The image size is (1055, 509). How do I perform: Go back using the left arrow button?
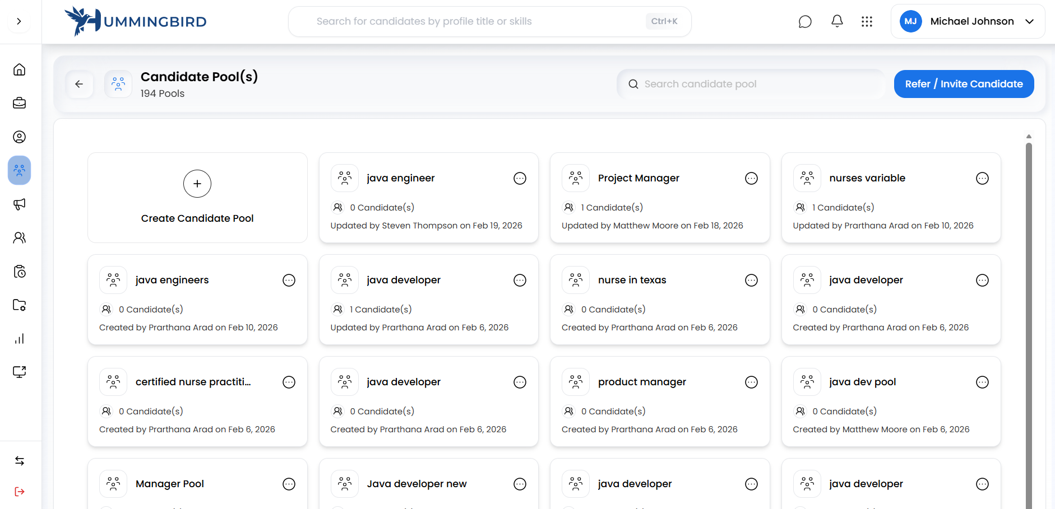point(79,84)
